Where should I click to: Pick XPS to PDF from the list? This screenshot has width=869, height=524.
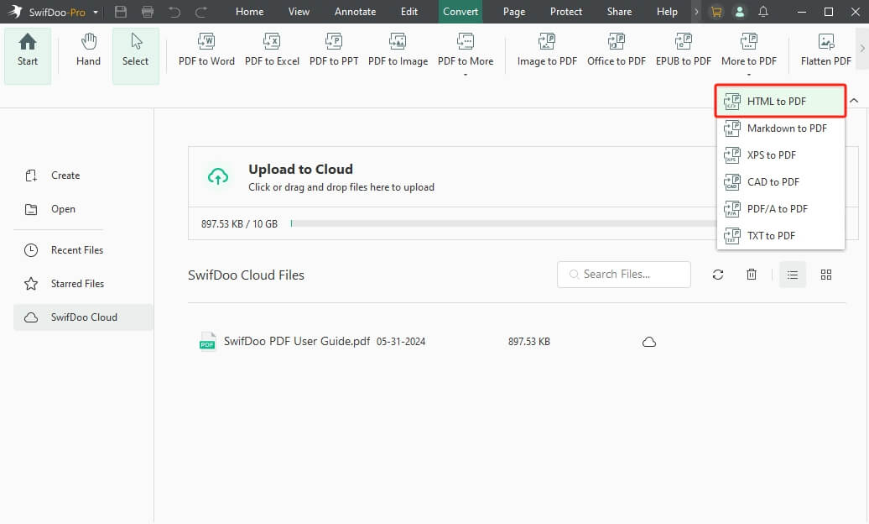tap(780, 155)
